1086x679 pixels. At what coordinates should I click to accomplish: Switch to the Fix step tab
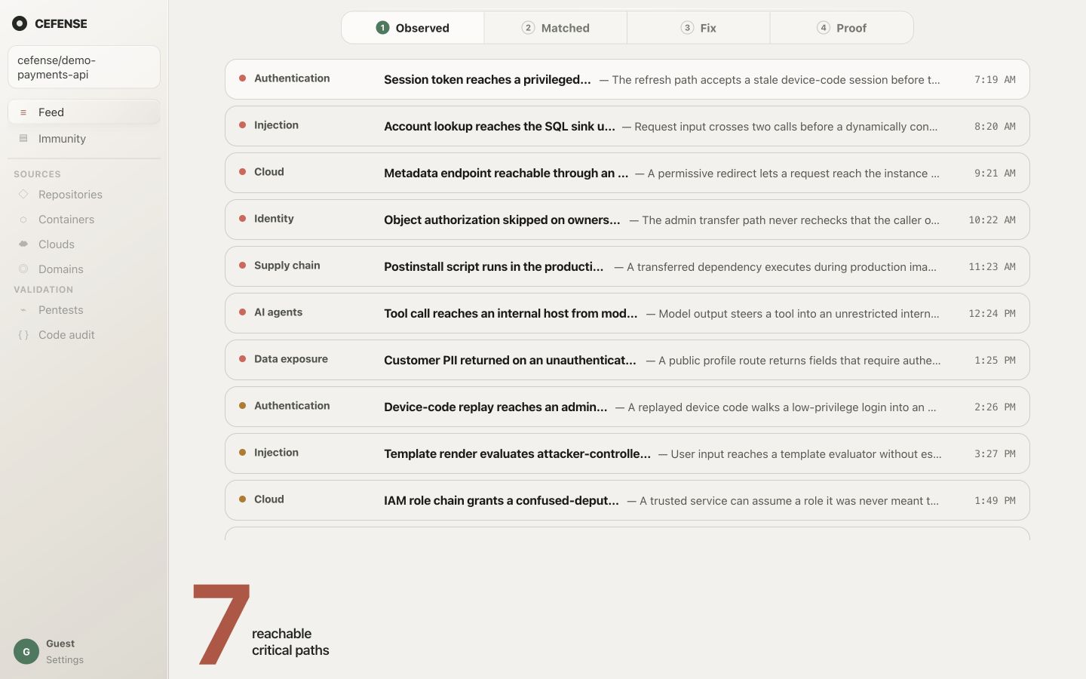click(x=698, y=28)
